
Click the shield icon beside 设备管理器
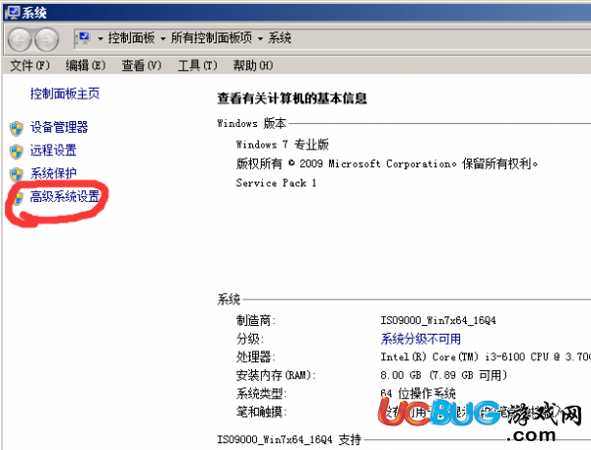[17, 128]
